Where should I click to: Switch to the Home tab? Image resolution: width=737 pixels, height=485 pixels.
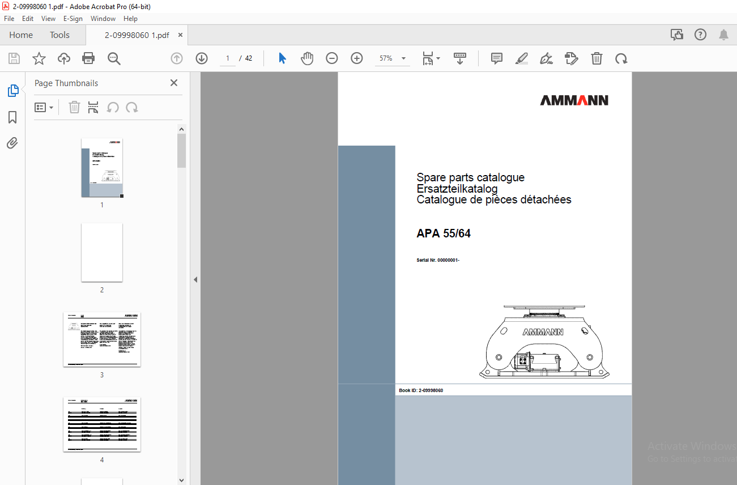(x=21, y=35)
